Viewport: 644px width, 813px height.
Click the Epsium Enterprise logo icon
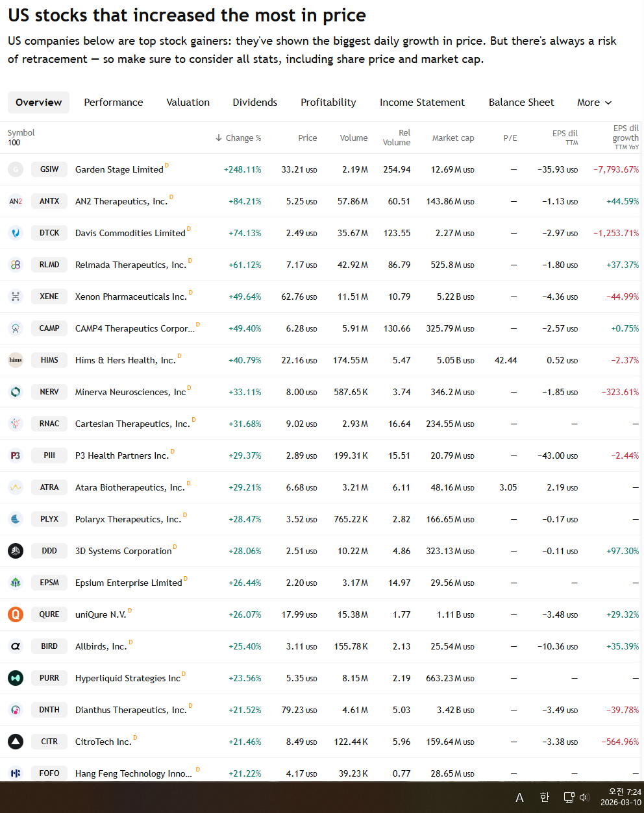click(16, 583)
